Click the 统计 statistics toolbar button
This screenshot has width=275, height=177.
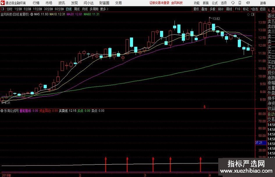(221, 9)
